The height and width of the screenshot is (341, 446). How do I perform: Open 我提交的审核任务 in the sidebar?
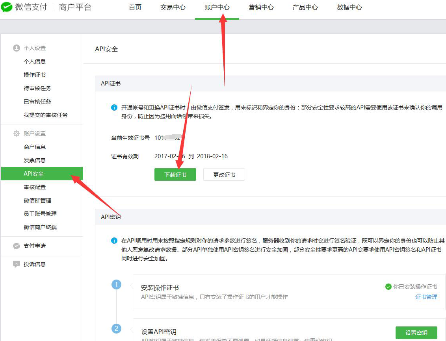tap(46, 115)
